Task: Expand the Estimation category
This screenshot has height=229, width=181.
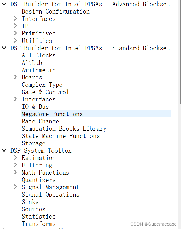Action: pyautogui.click(x=16, y=158)
